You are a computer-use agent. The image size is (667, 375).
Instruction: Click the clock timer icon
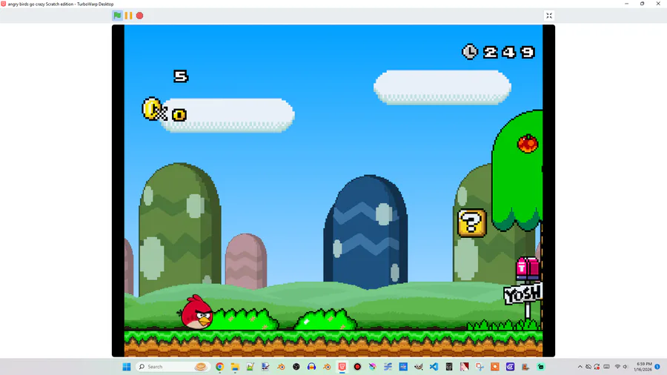470,52
